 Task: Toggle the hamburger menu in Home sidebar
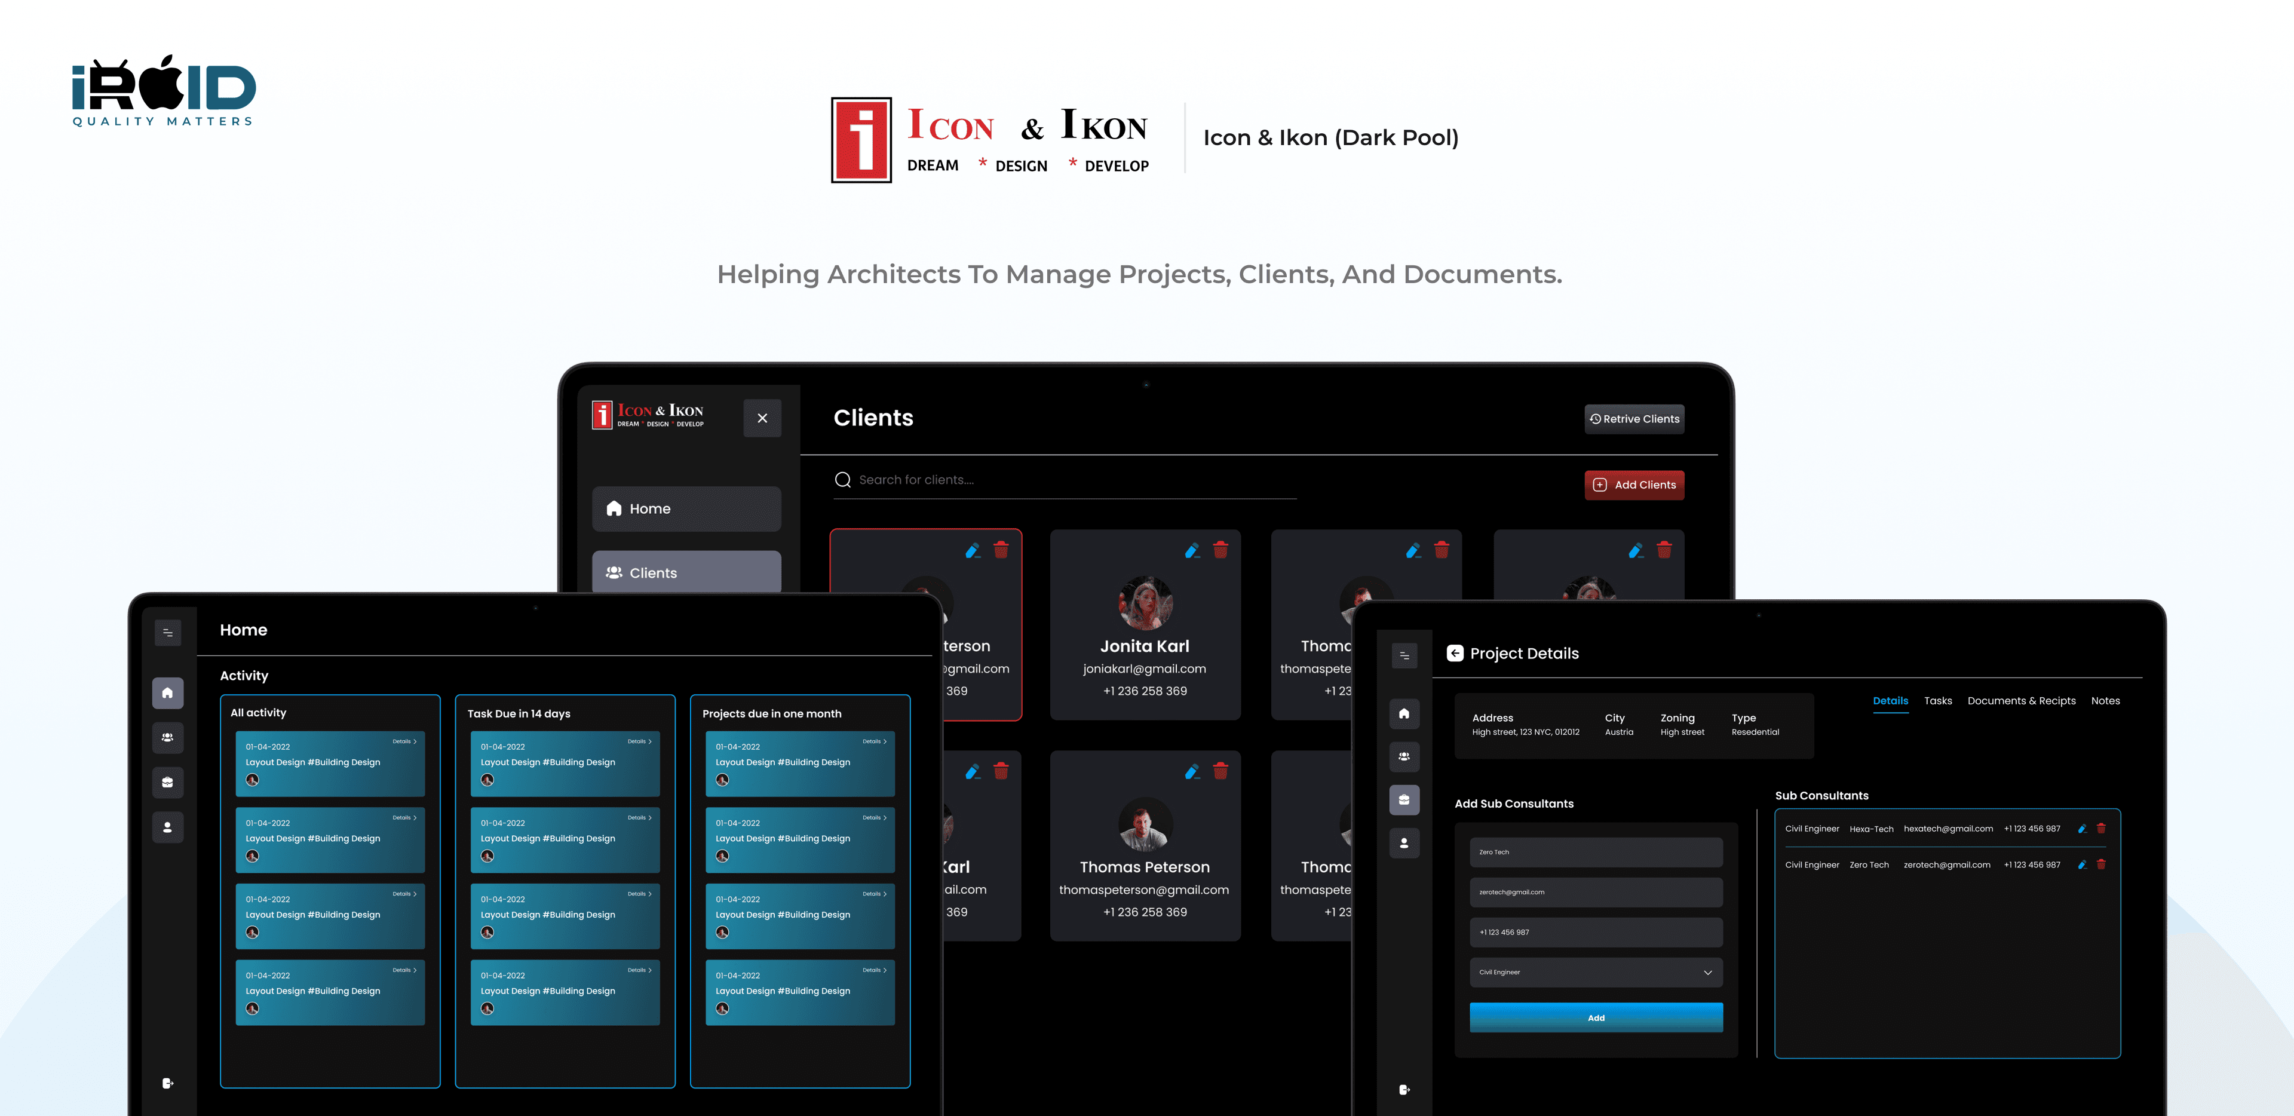tap(167, 632)
